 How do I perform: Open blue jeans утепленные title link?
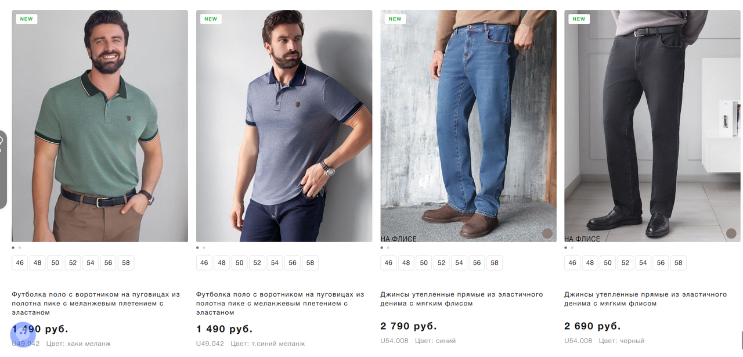[x=461, y=299]
